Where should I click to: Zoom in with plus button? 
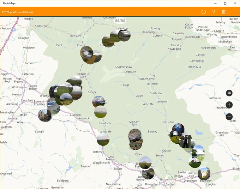(x=229, y=105)
